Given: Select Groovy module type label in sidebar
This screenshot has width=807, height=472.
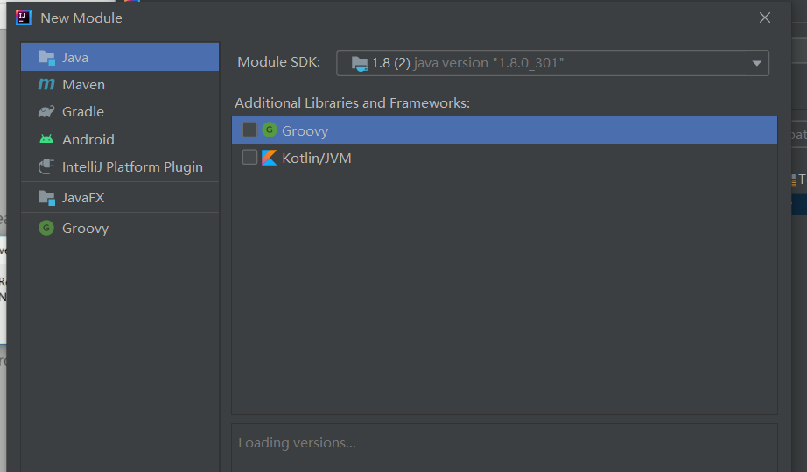Looking at the screenshot, I should click(x=86, y=228).
